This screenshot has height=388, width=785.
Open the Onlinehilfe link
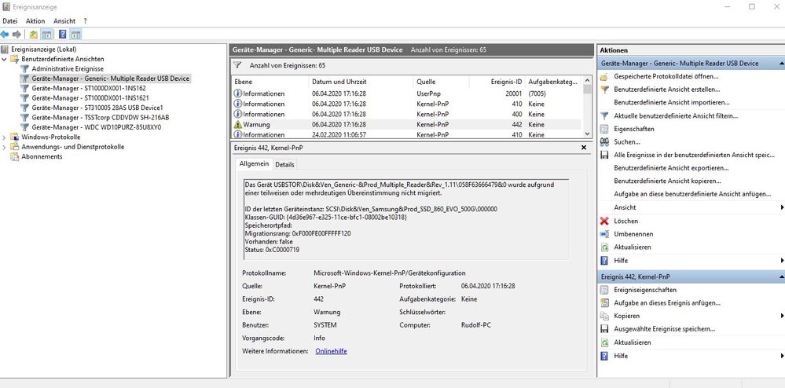pos(330,351)
